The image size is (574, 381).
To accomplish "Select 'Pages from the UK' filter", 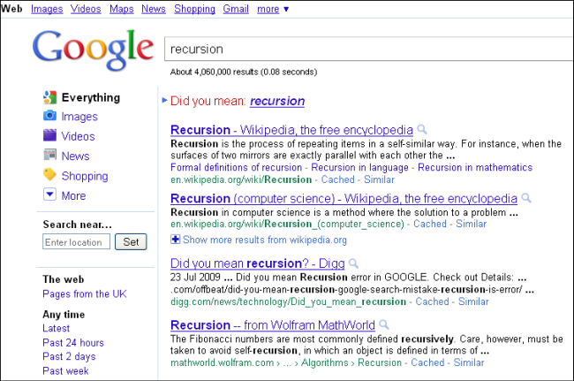I will (85, 293).
